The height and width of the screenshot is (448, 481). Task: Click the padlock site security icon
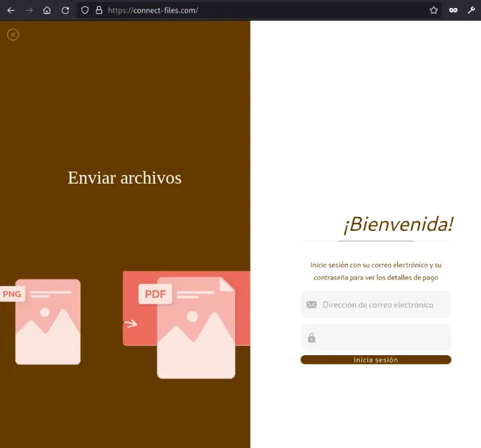[x=99, y=10]
